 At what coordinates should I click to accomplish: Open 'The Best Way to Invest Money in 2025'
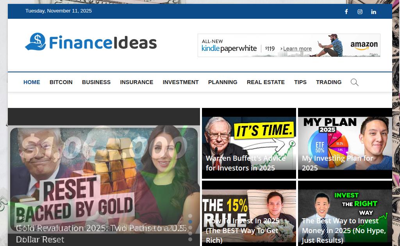click(344, 230)
